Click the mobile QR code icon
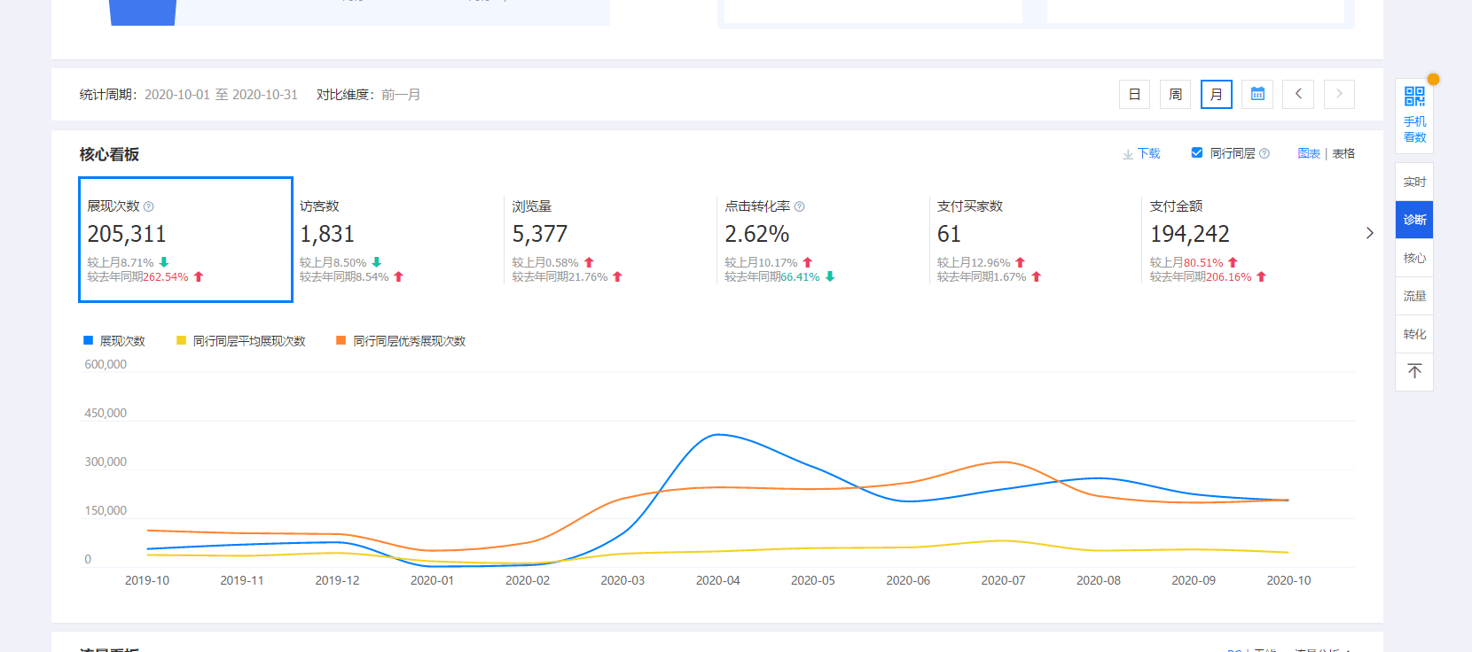This screenshot has height=652, width=1472. click(1414, 97)
